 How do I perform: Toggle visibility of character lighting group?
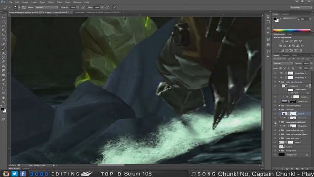coord(275,106)
